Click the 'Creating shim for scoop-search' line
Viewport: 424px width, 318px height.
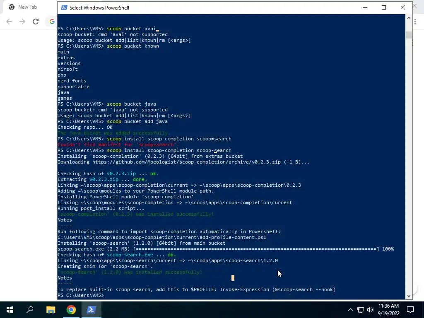click(105, 266)
